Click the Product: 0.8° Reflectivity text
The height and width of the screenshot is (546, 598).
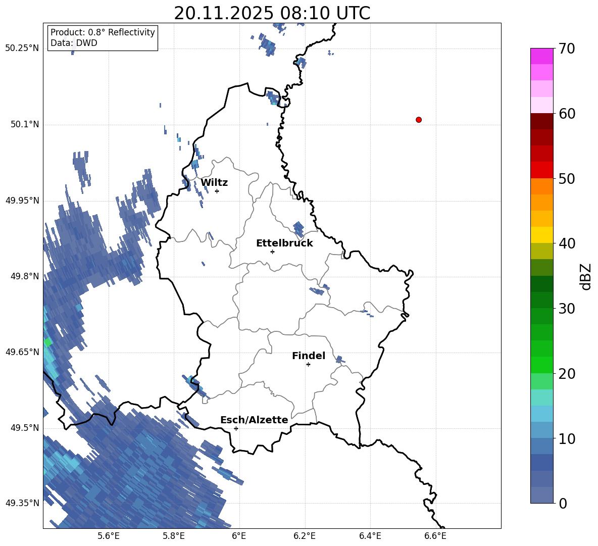coord(103,32)
